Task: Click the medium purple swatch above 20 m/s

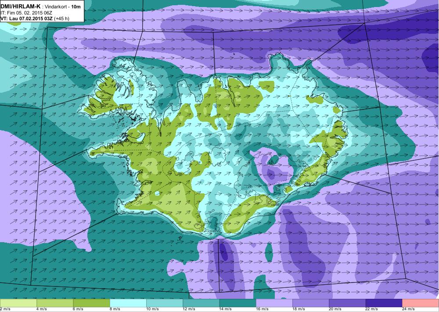Action: click(347, 303)
